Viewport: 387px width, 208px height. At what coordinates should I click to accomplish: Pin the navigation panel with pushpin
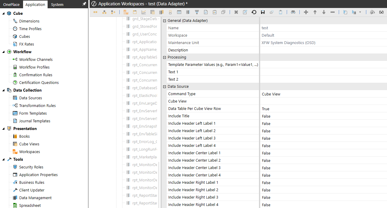tap(84, 4)
